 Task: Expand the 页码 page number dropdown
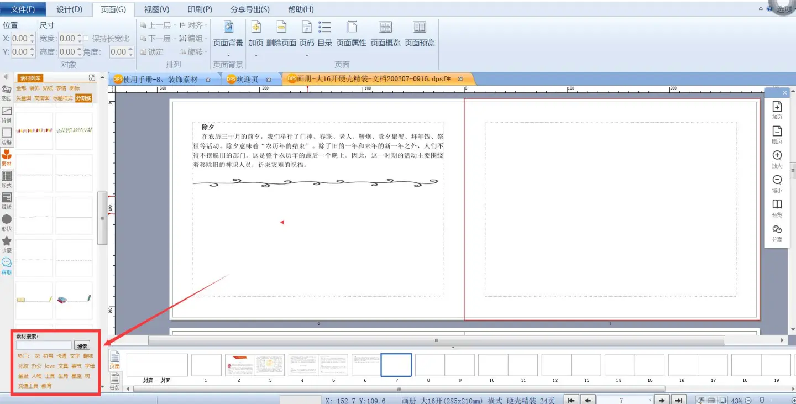click(307, 55)
